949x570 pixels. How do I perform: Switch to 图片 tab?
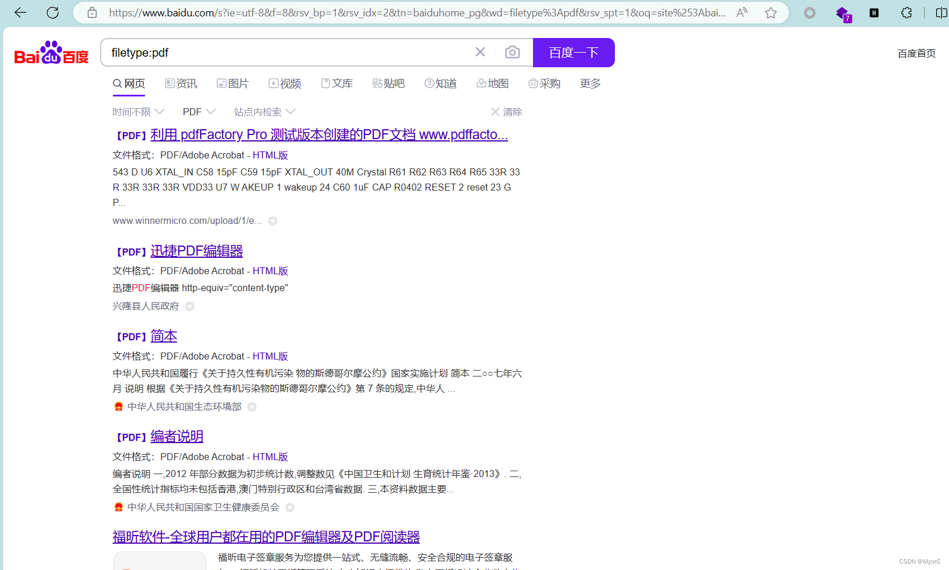point(232,84)
